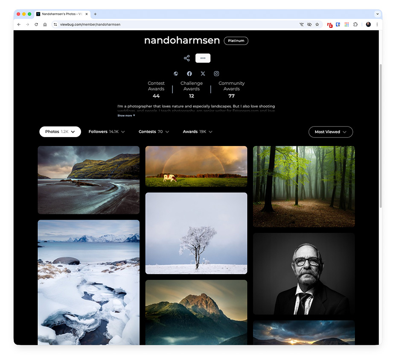The image size is (396, 363).
Task: Open the Instagram social icon
Action: (x=216, y=74)
